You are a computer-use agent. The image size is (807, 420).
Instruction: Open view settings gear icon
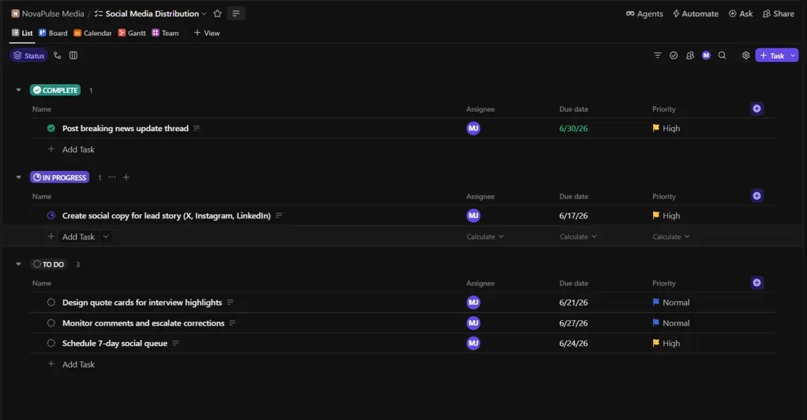pos(746,56)
